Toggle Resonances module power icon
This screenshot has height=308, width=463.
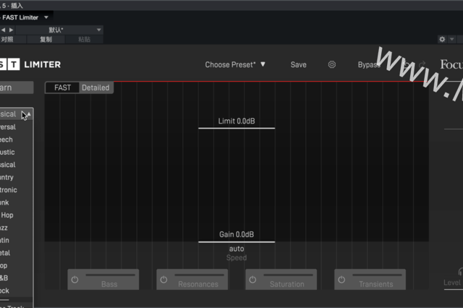coord(164,279)
